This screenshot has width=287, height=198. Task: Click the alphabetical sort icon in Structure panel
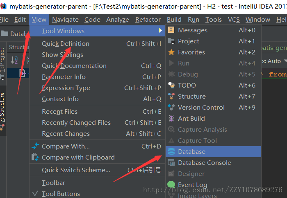coord(14,60)
